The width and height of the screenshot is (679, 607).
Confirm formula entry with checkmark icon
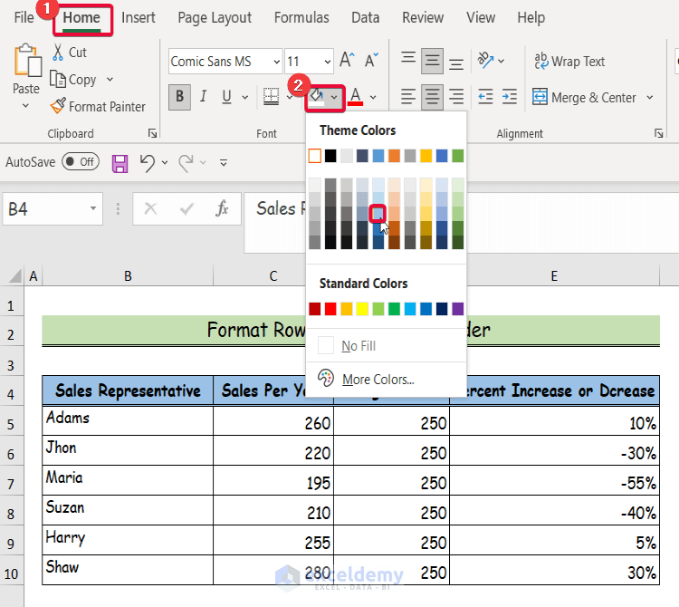(186, 209)
